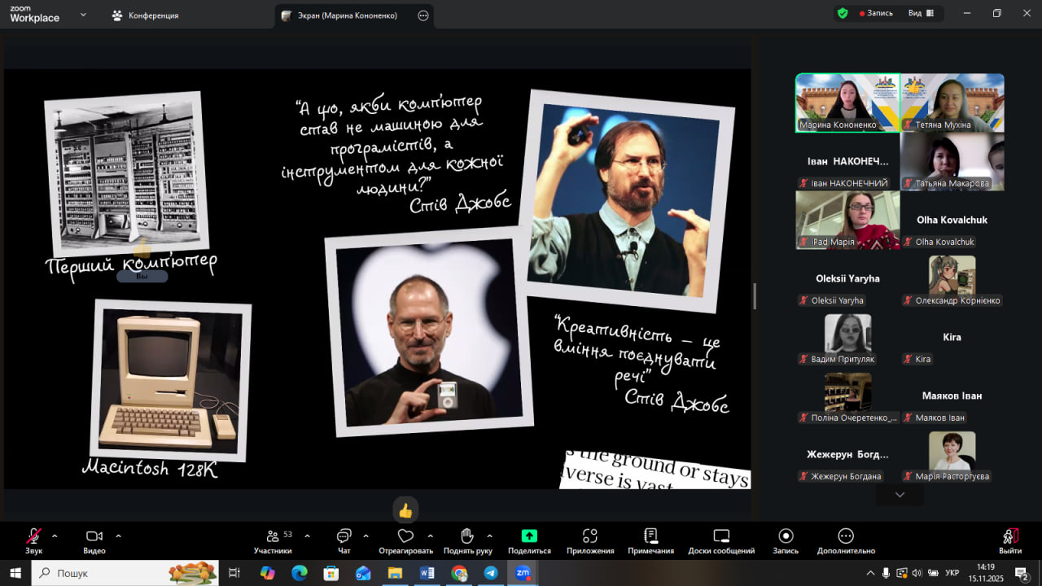This screenshot has height=586, width=1042.
Task: Click the Отреагировать reactions icon
Action: tap(405, 536)
